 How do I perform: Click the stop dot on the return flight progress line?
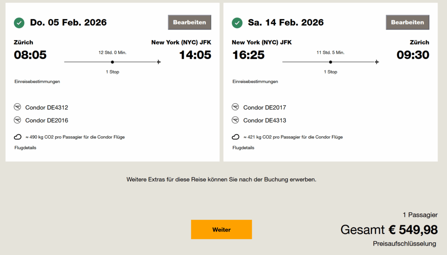click(x=330, y=62)
